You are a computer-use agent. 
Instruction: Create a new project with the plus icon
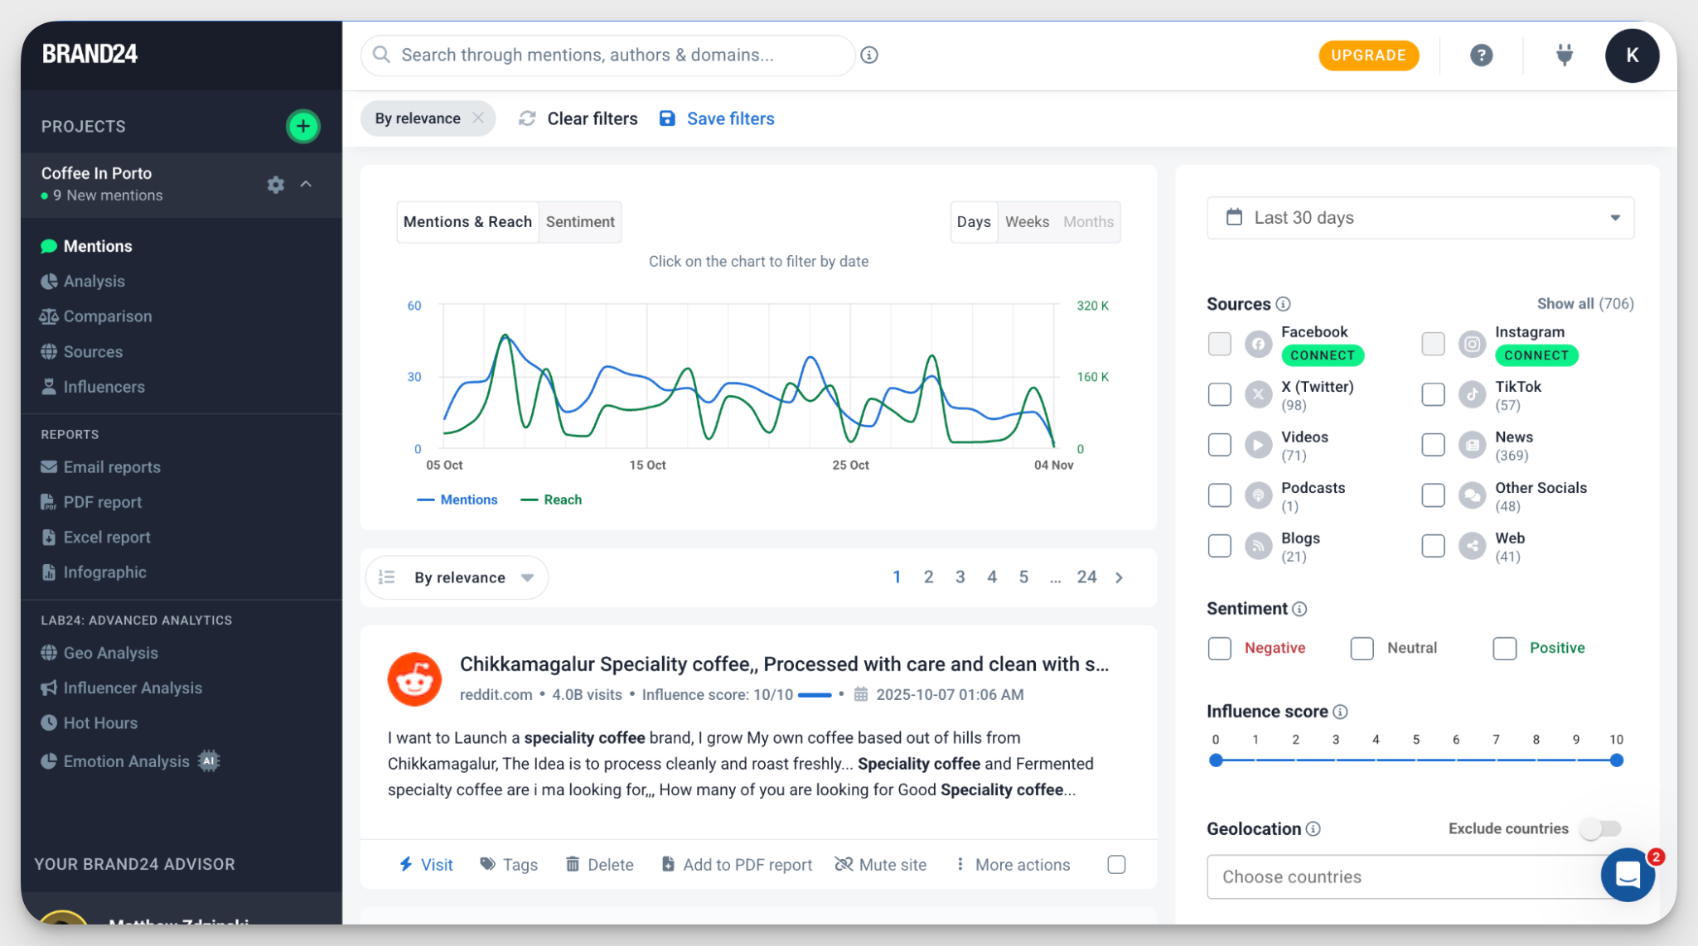303,125
